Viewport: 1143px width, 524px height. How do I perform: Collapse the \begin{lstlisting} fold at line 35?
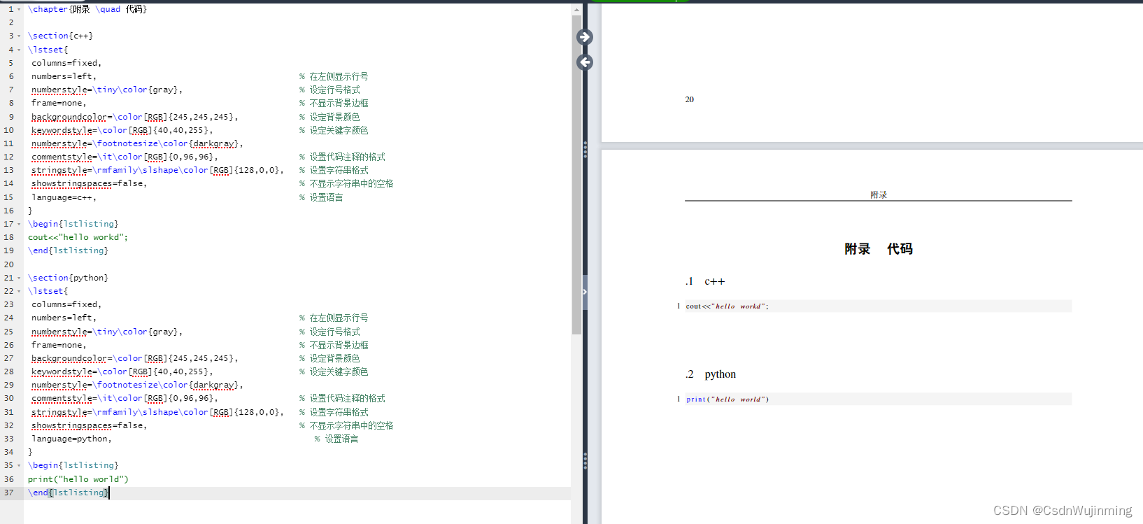[x=19, y=465]
